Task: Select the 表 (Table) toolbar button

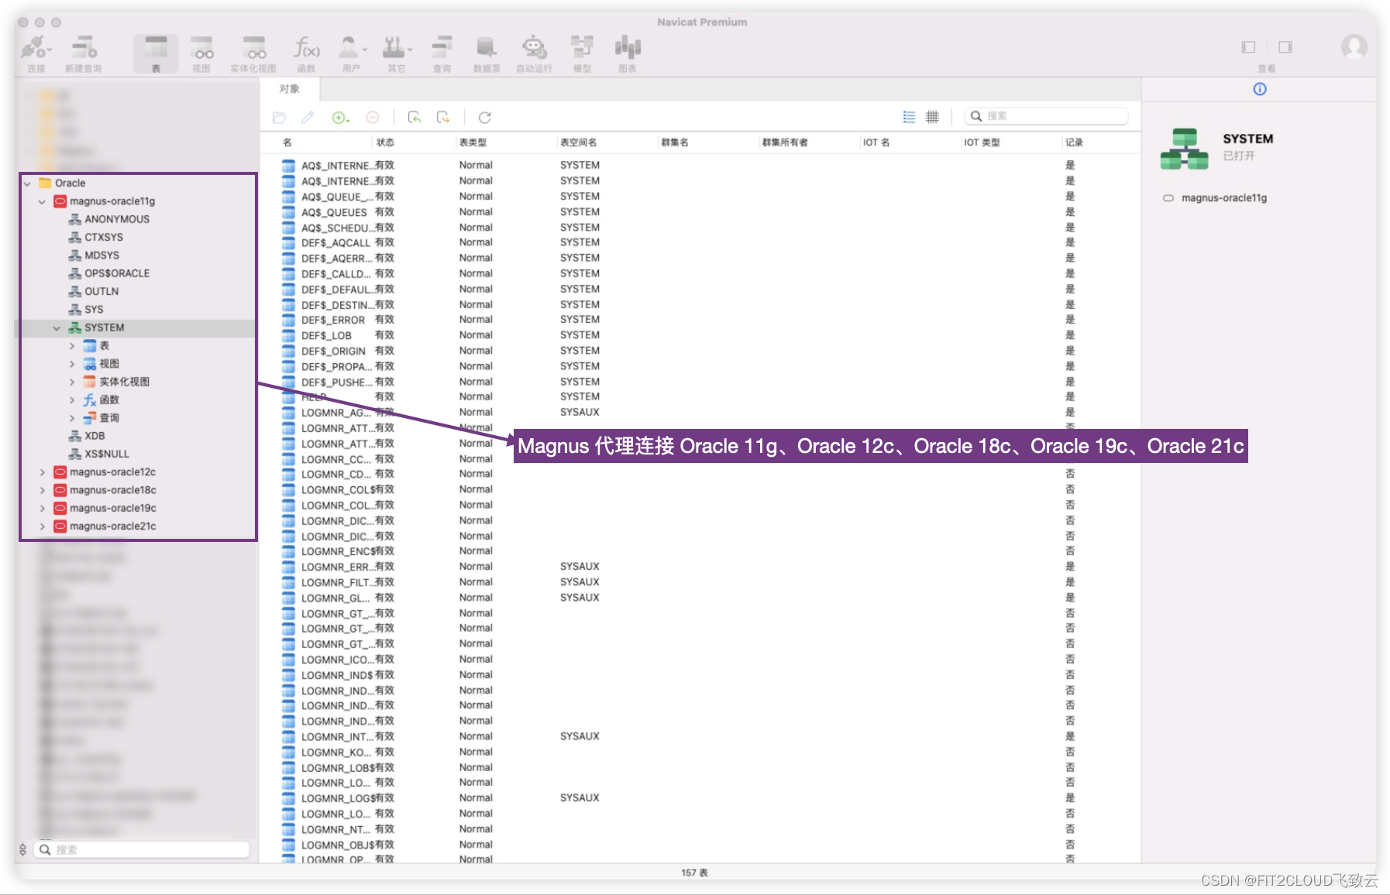Action: (x=156, y=53)
